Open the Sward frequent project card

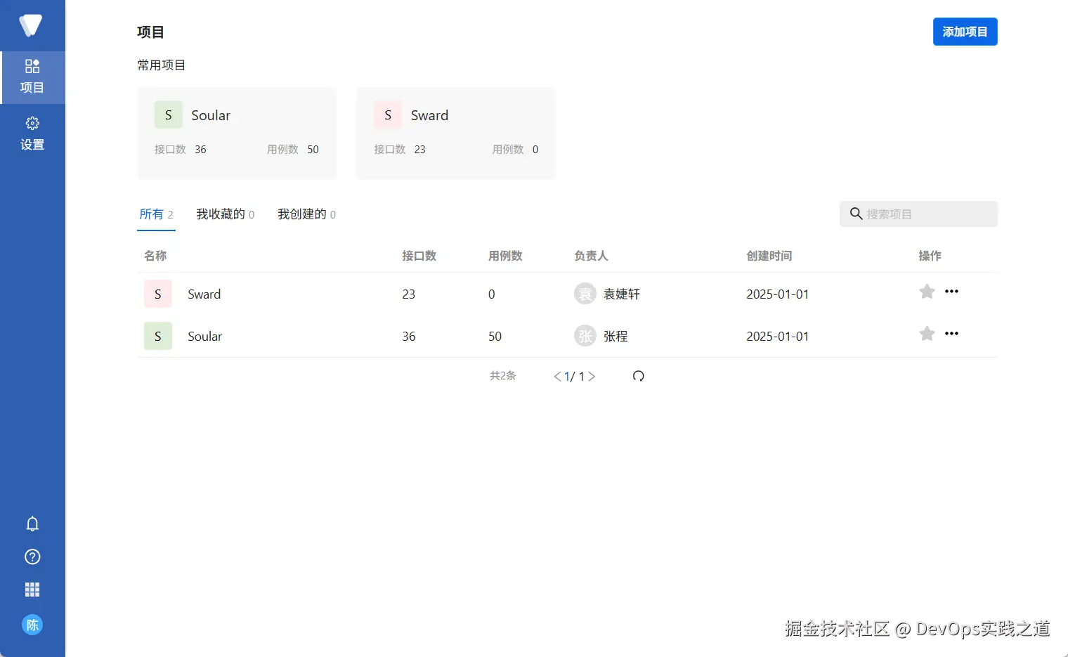[x=456, y=133]
